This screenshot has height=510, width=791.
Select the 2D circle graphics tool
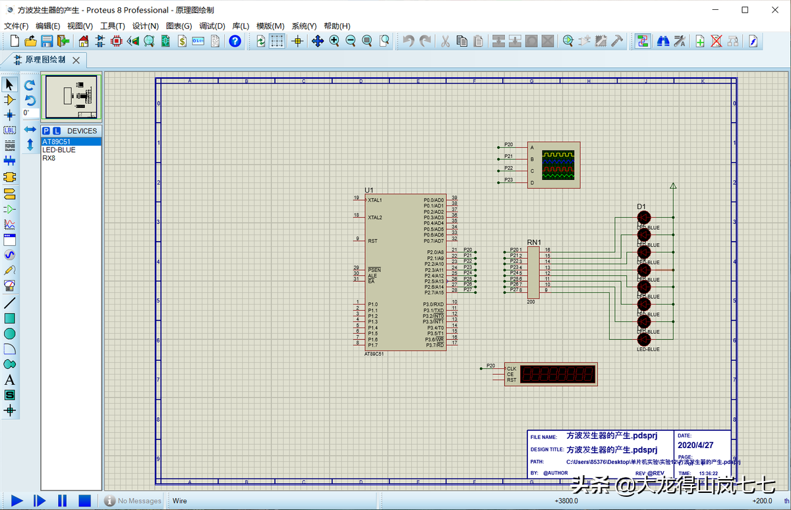(9, 334)
